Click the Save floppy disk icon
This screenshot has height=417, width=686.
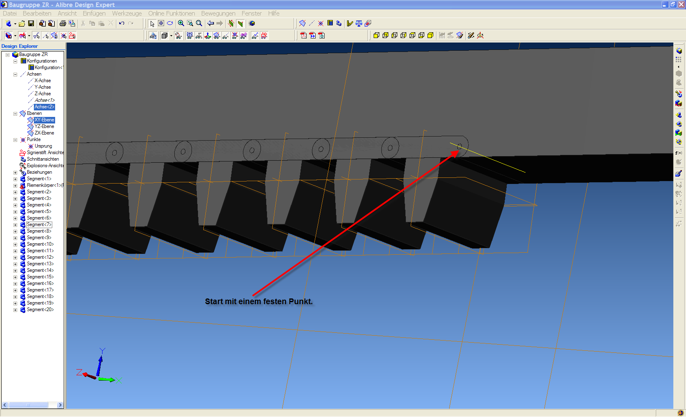coord(31,23)
